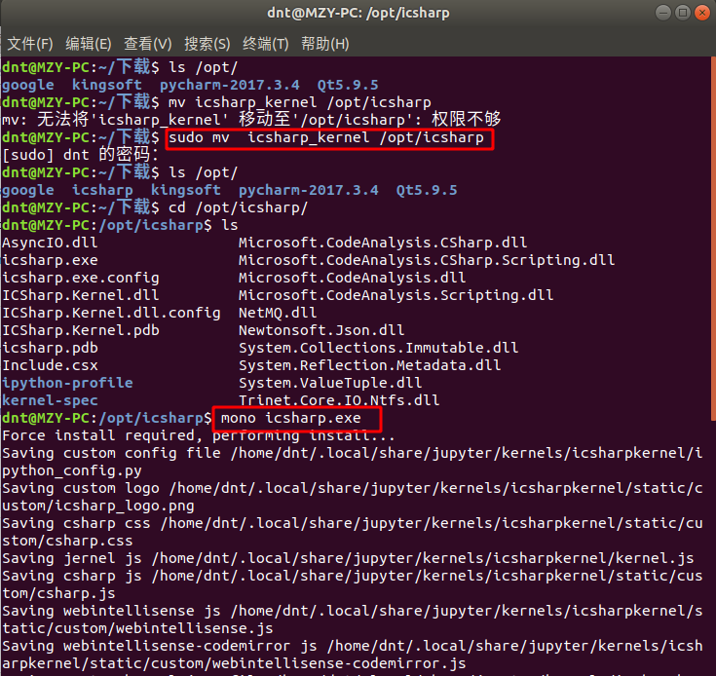This screenshot has height=676, width=716.
Task: Click the Saving webintellisense-codemirror js line
Action: pos(352,655)
